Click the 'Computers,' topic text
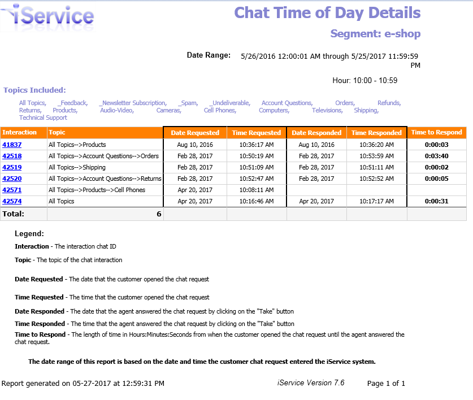Image resolution: width=473 pixels, height=400 pixels. [274, 110]
